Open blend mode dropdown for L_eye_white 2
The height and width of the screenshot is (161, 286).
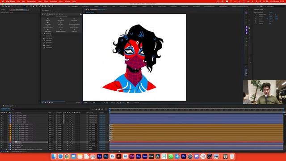click(50, 115)
